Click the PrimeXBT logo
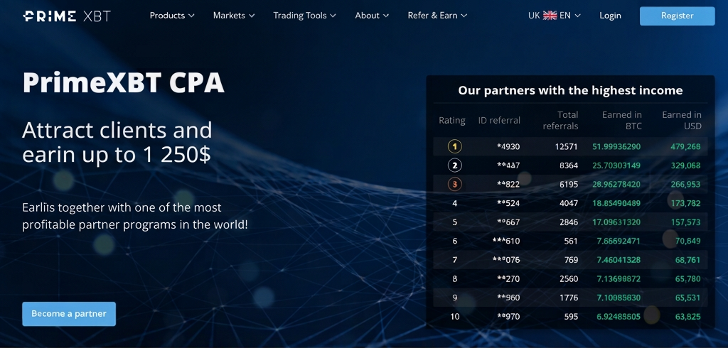Viewport: 728px width, 348px height. click(x=67, y=16)
